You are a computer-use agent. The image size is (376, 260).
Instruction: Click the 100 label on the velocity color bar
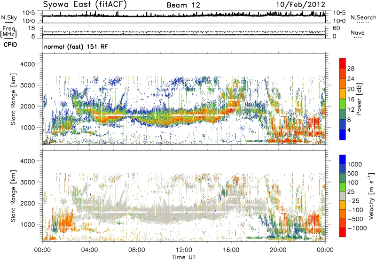pyautogui.click(x=354, y=183)
